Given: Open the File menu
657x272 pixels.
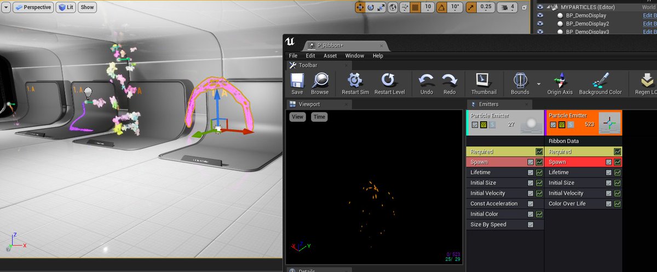Looking at the screenshot, I should 293,56.
